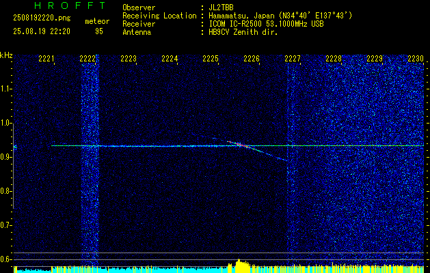This screenshot has width=430, height=273.
Task: Click the 2223 time marker
Action: point(129,58)
